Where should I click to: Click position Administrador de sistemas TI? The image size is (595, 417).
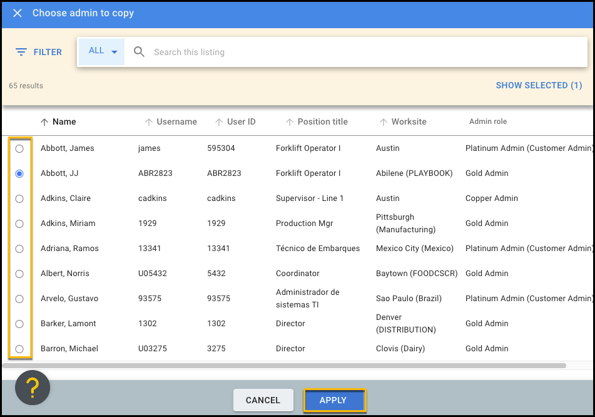click(308, 299)
